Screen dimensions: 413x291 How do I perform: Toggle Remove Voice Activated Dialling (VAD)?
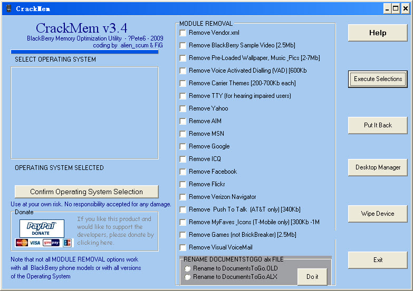[183, 71]
